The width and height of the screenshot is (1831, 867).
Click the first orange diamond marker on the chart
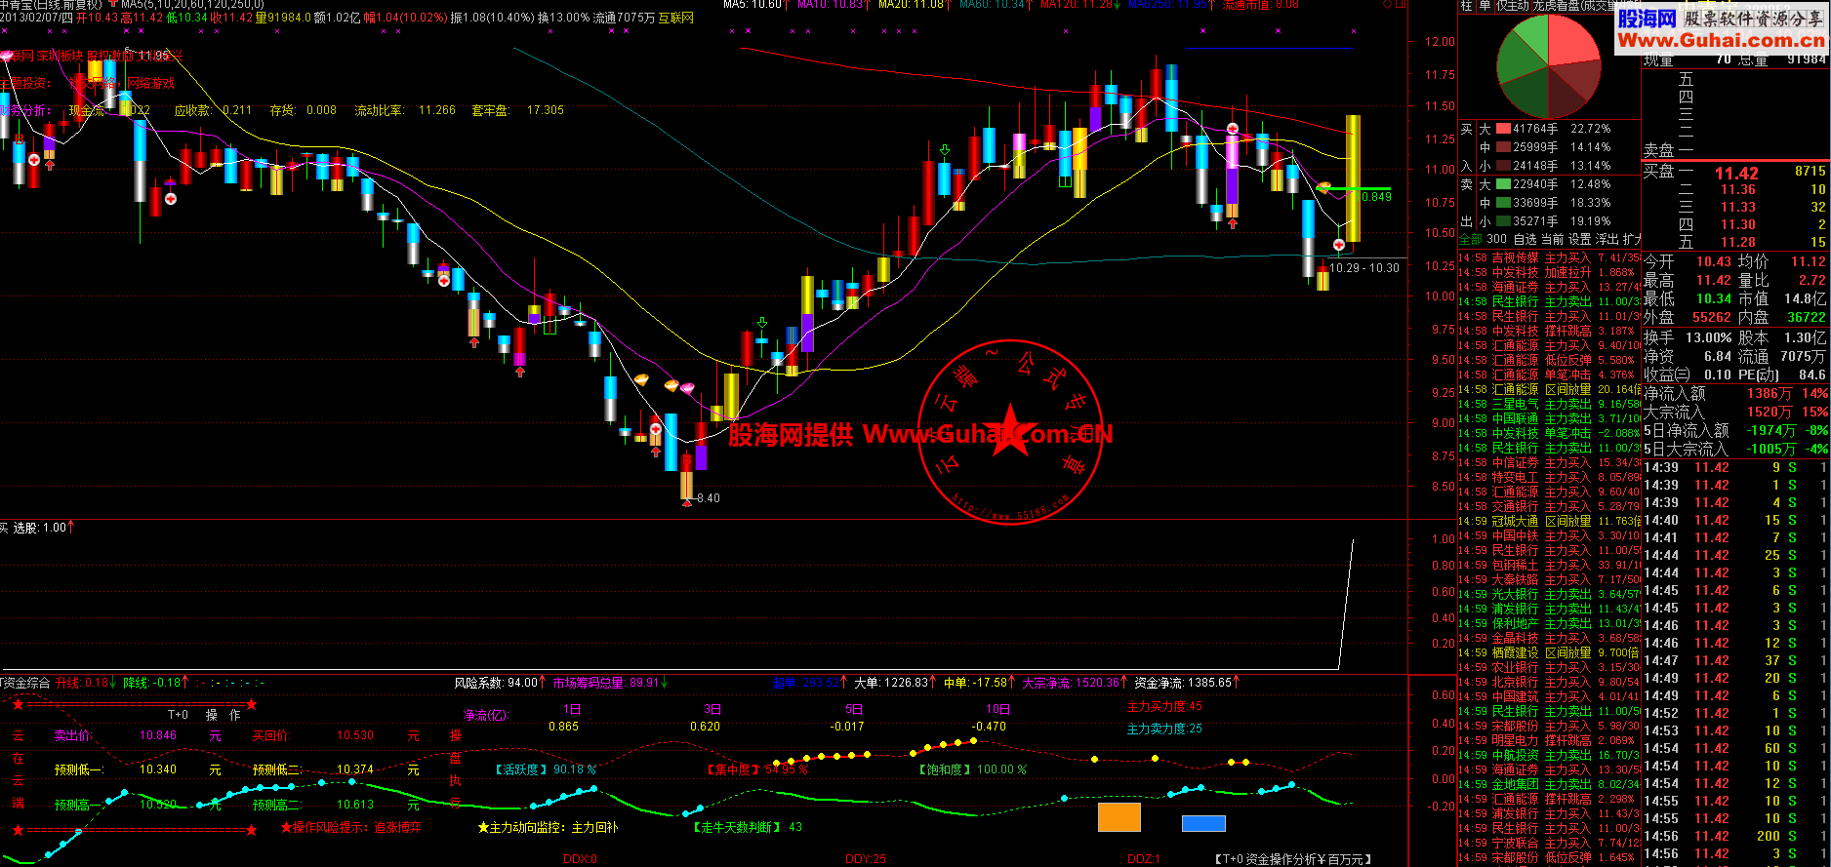coord(642,379)
